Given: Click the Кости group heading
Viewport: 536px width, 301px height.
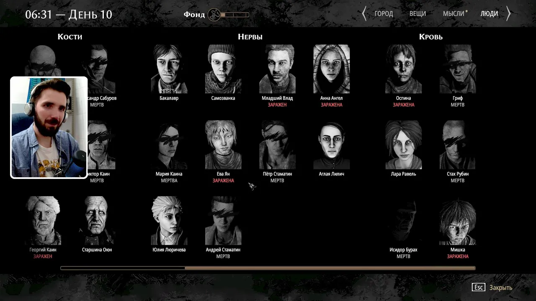Looking at the screenshot, I should (x=70, y=37).
